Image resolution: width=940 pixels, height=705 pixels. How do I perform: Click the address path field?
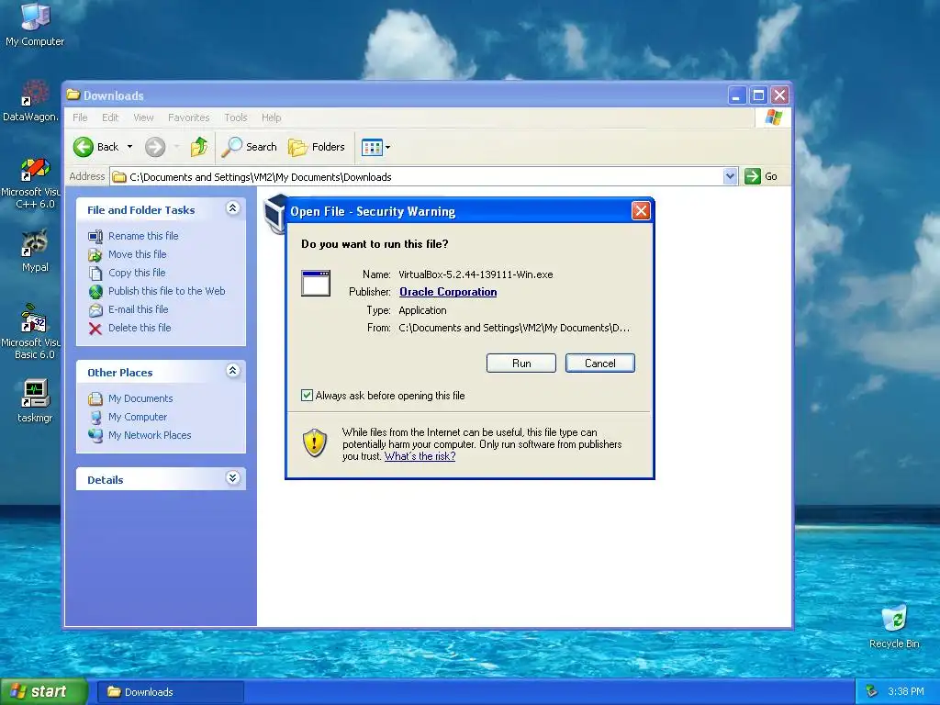tap(418, 177)
